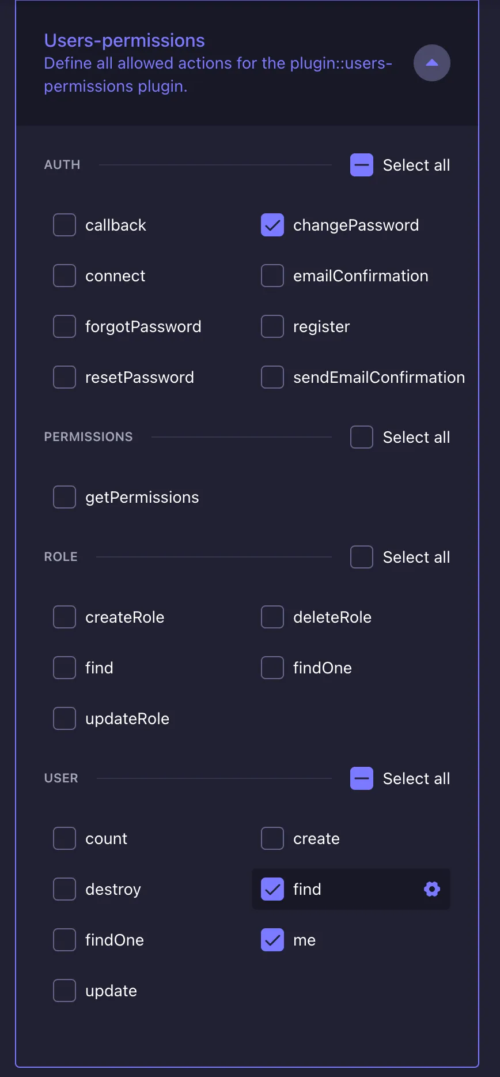500x1077 pixels.
Task: Disable the me permission under USER
Action: (272, 940)
